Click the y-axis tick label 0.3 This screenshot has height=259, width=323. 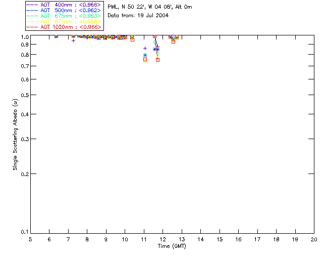click(x=25, y=139)
